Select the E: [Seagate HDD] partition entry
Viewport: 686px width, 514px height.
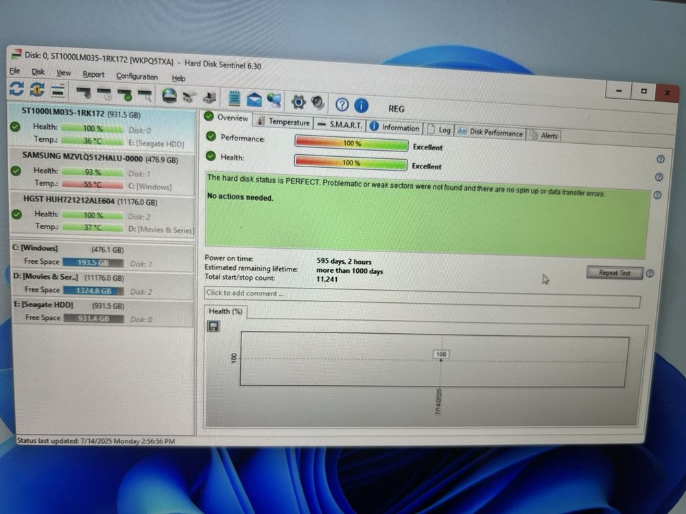tap(104, 312)
